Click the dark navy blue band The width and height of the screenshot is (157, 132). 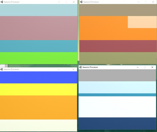117,124
